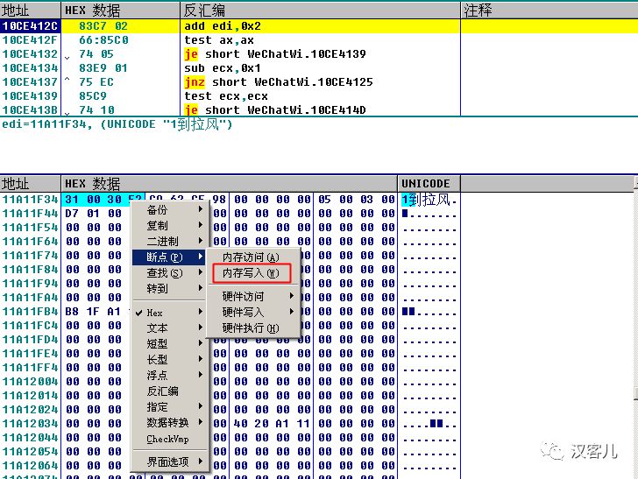The width and height of the screenshot is (638, 479).
Task: Select the sub ecx,0x1 instruction
Action: [223, 68]
